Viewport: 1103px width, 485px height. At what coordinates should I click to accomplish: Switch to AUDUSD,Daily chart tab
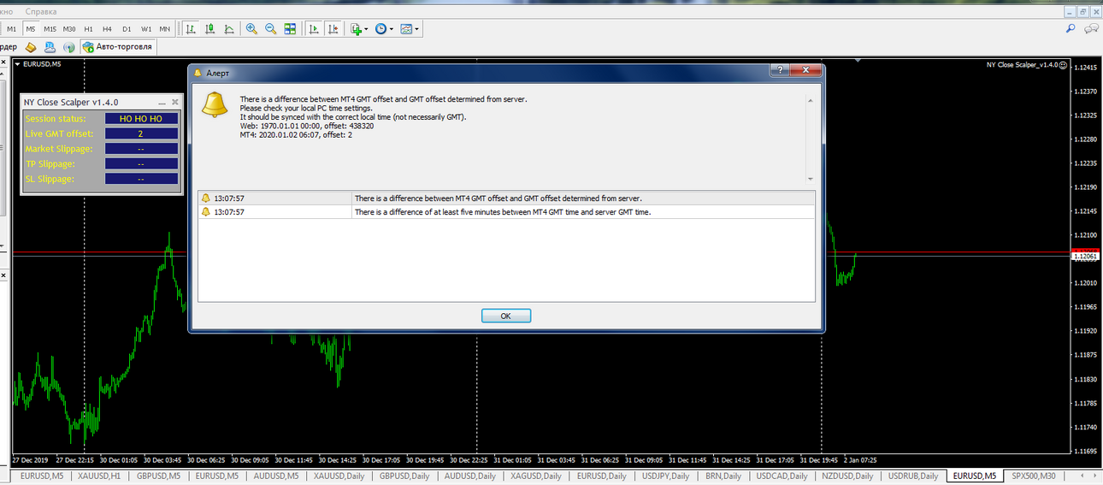[469, 476]
